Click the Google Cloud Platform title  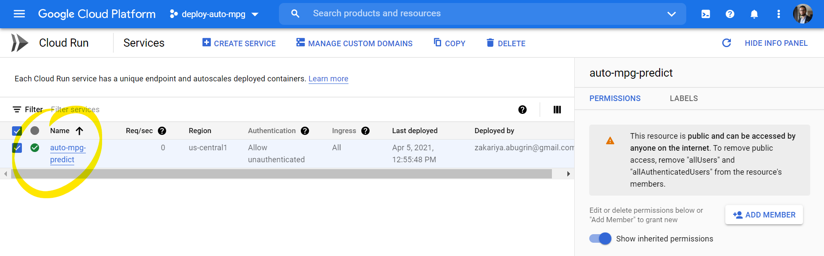click(97, 14)
